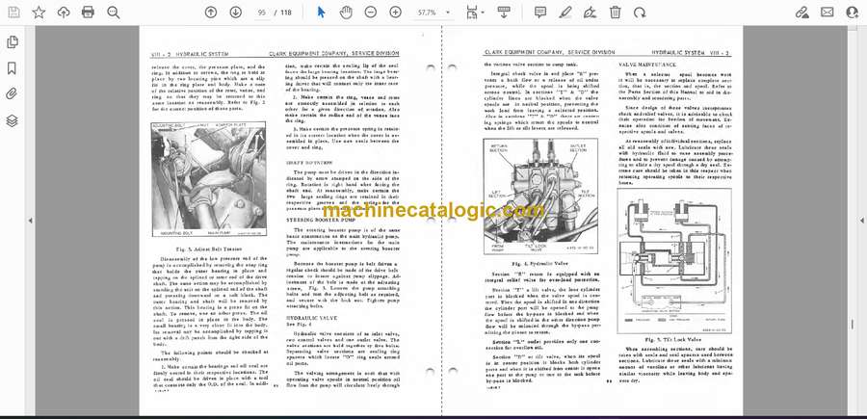Expand the right tools pane arrow
Image resolution: width=867 pixels, height=419 pixels.
point(861,221)
